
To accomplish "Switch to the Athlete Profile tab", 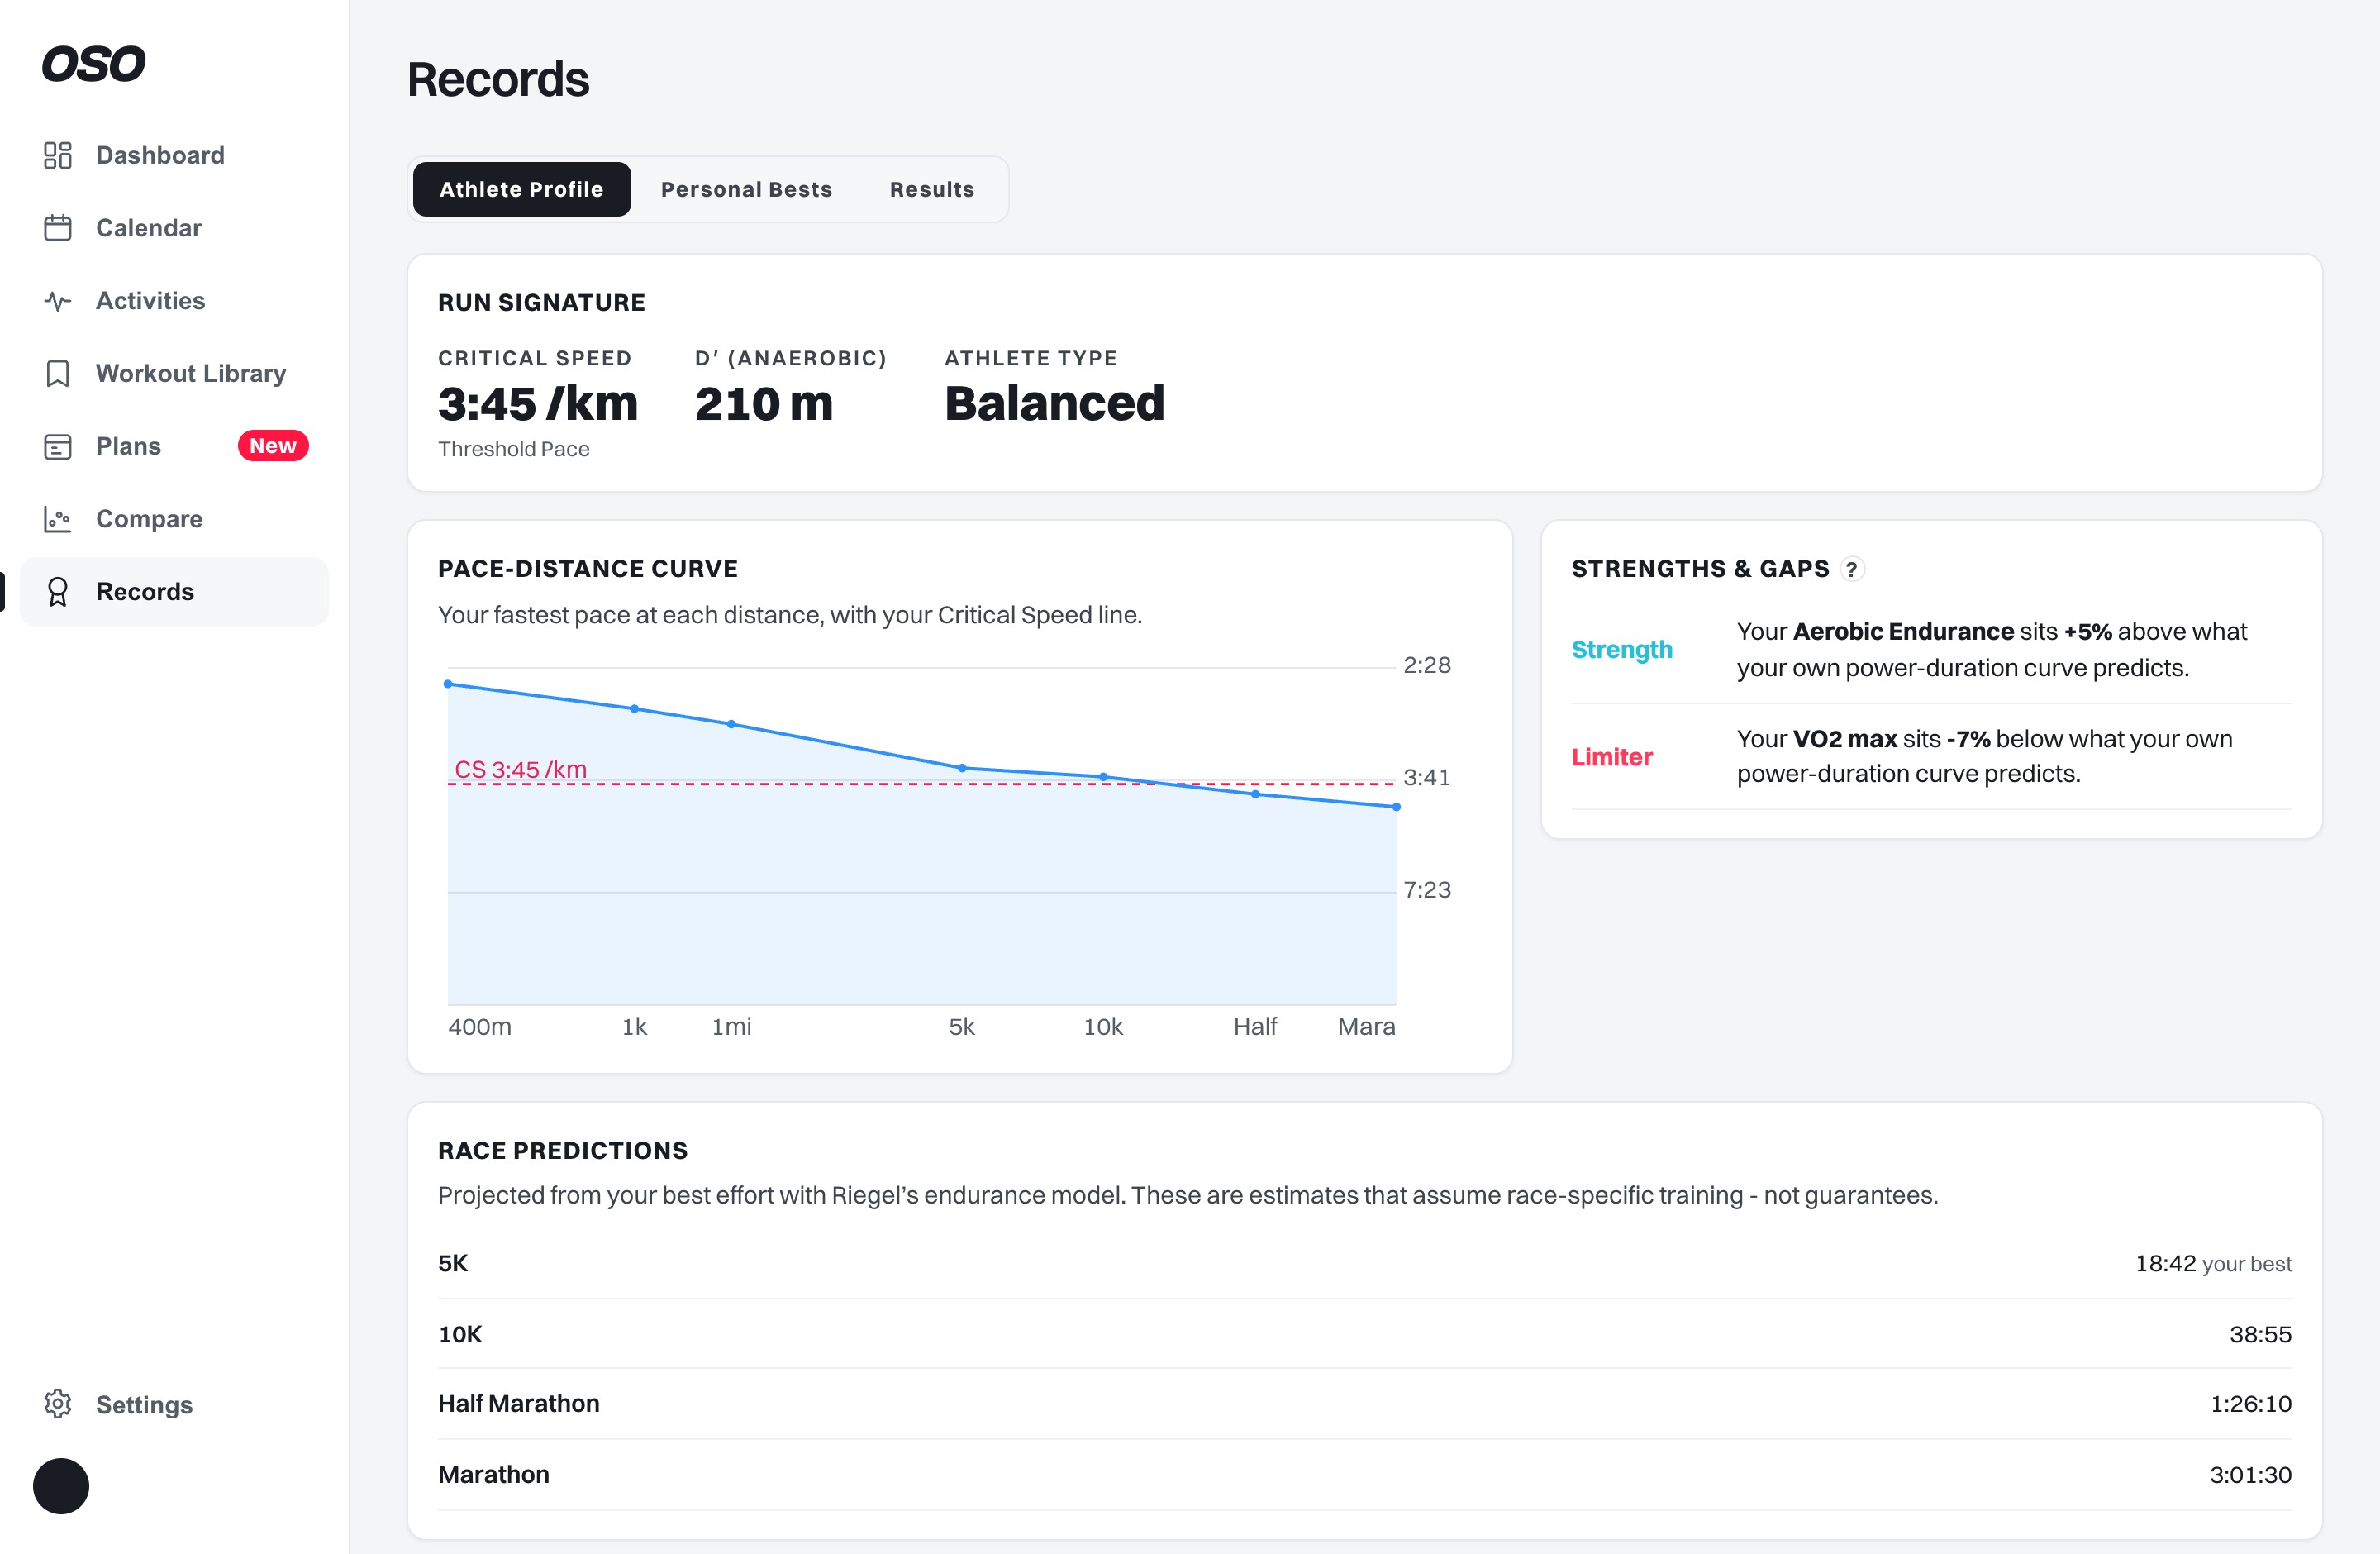I will (x=522, y=189).
